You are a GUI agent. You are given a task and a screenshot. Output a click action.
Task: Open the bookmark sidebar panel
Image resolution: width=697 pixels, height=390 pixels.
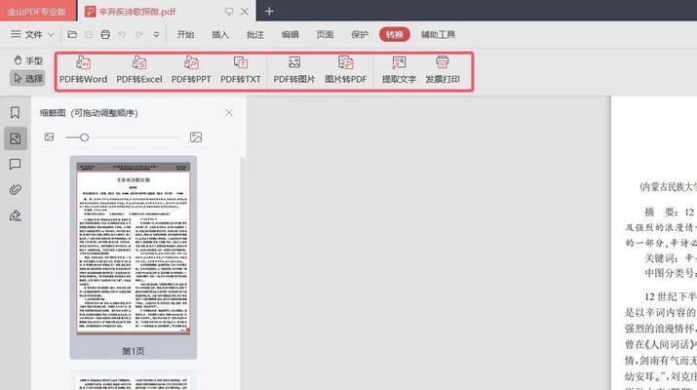(16, 112)
